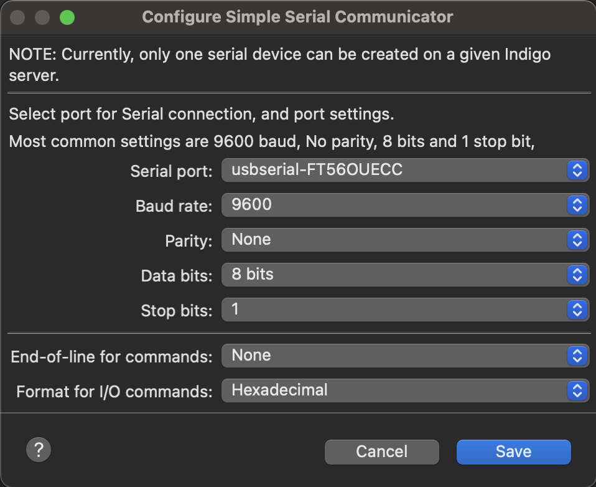This screenshot has width=596, height=487.
Task: Open the usbserial-FT56OUECC serial port dropdown
Action: tap(405, 170)
